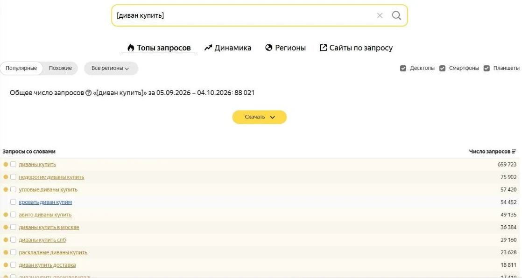Open the диваны купить спб link
522x278 pixels.
42,240
